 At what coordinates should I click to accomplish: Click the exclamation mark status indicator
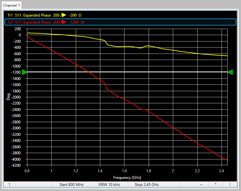tap(230, 184)
